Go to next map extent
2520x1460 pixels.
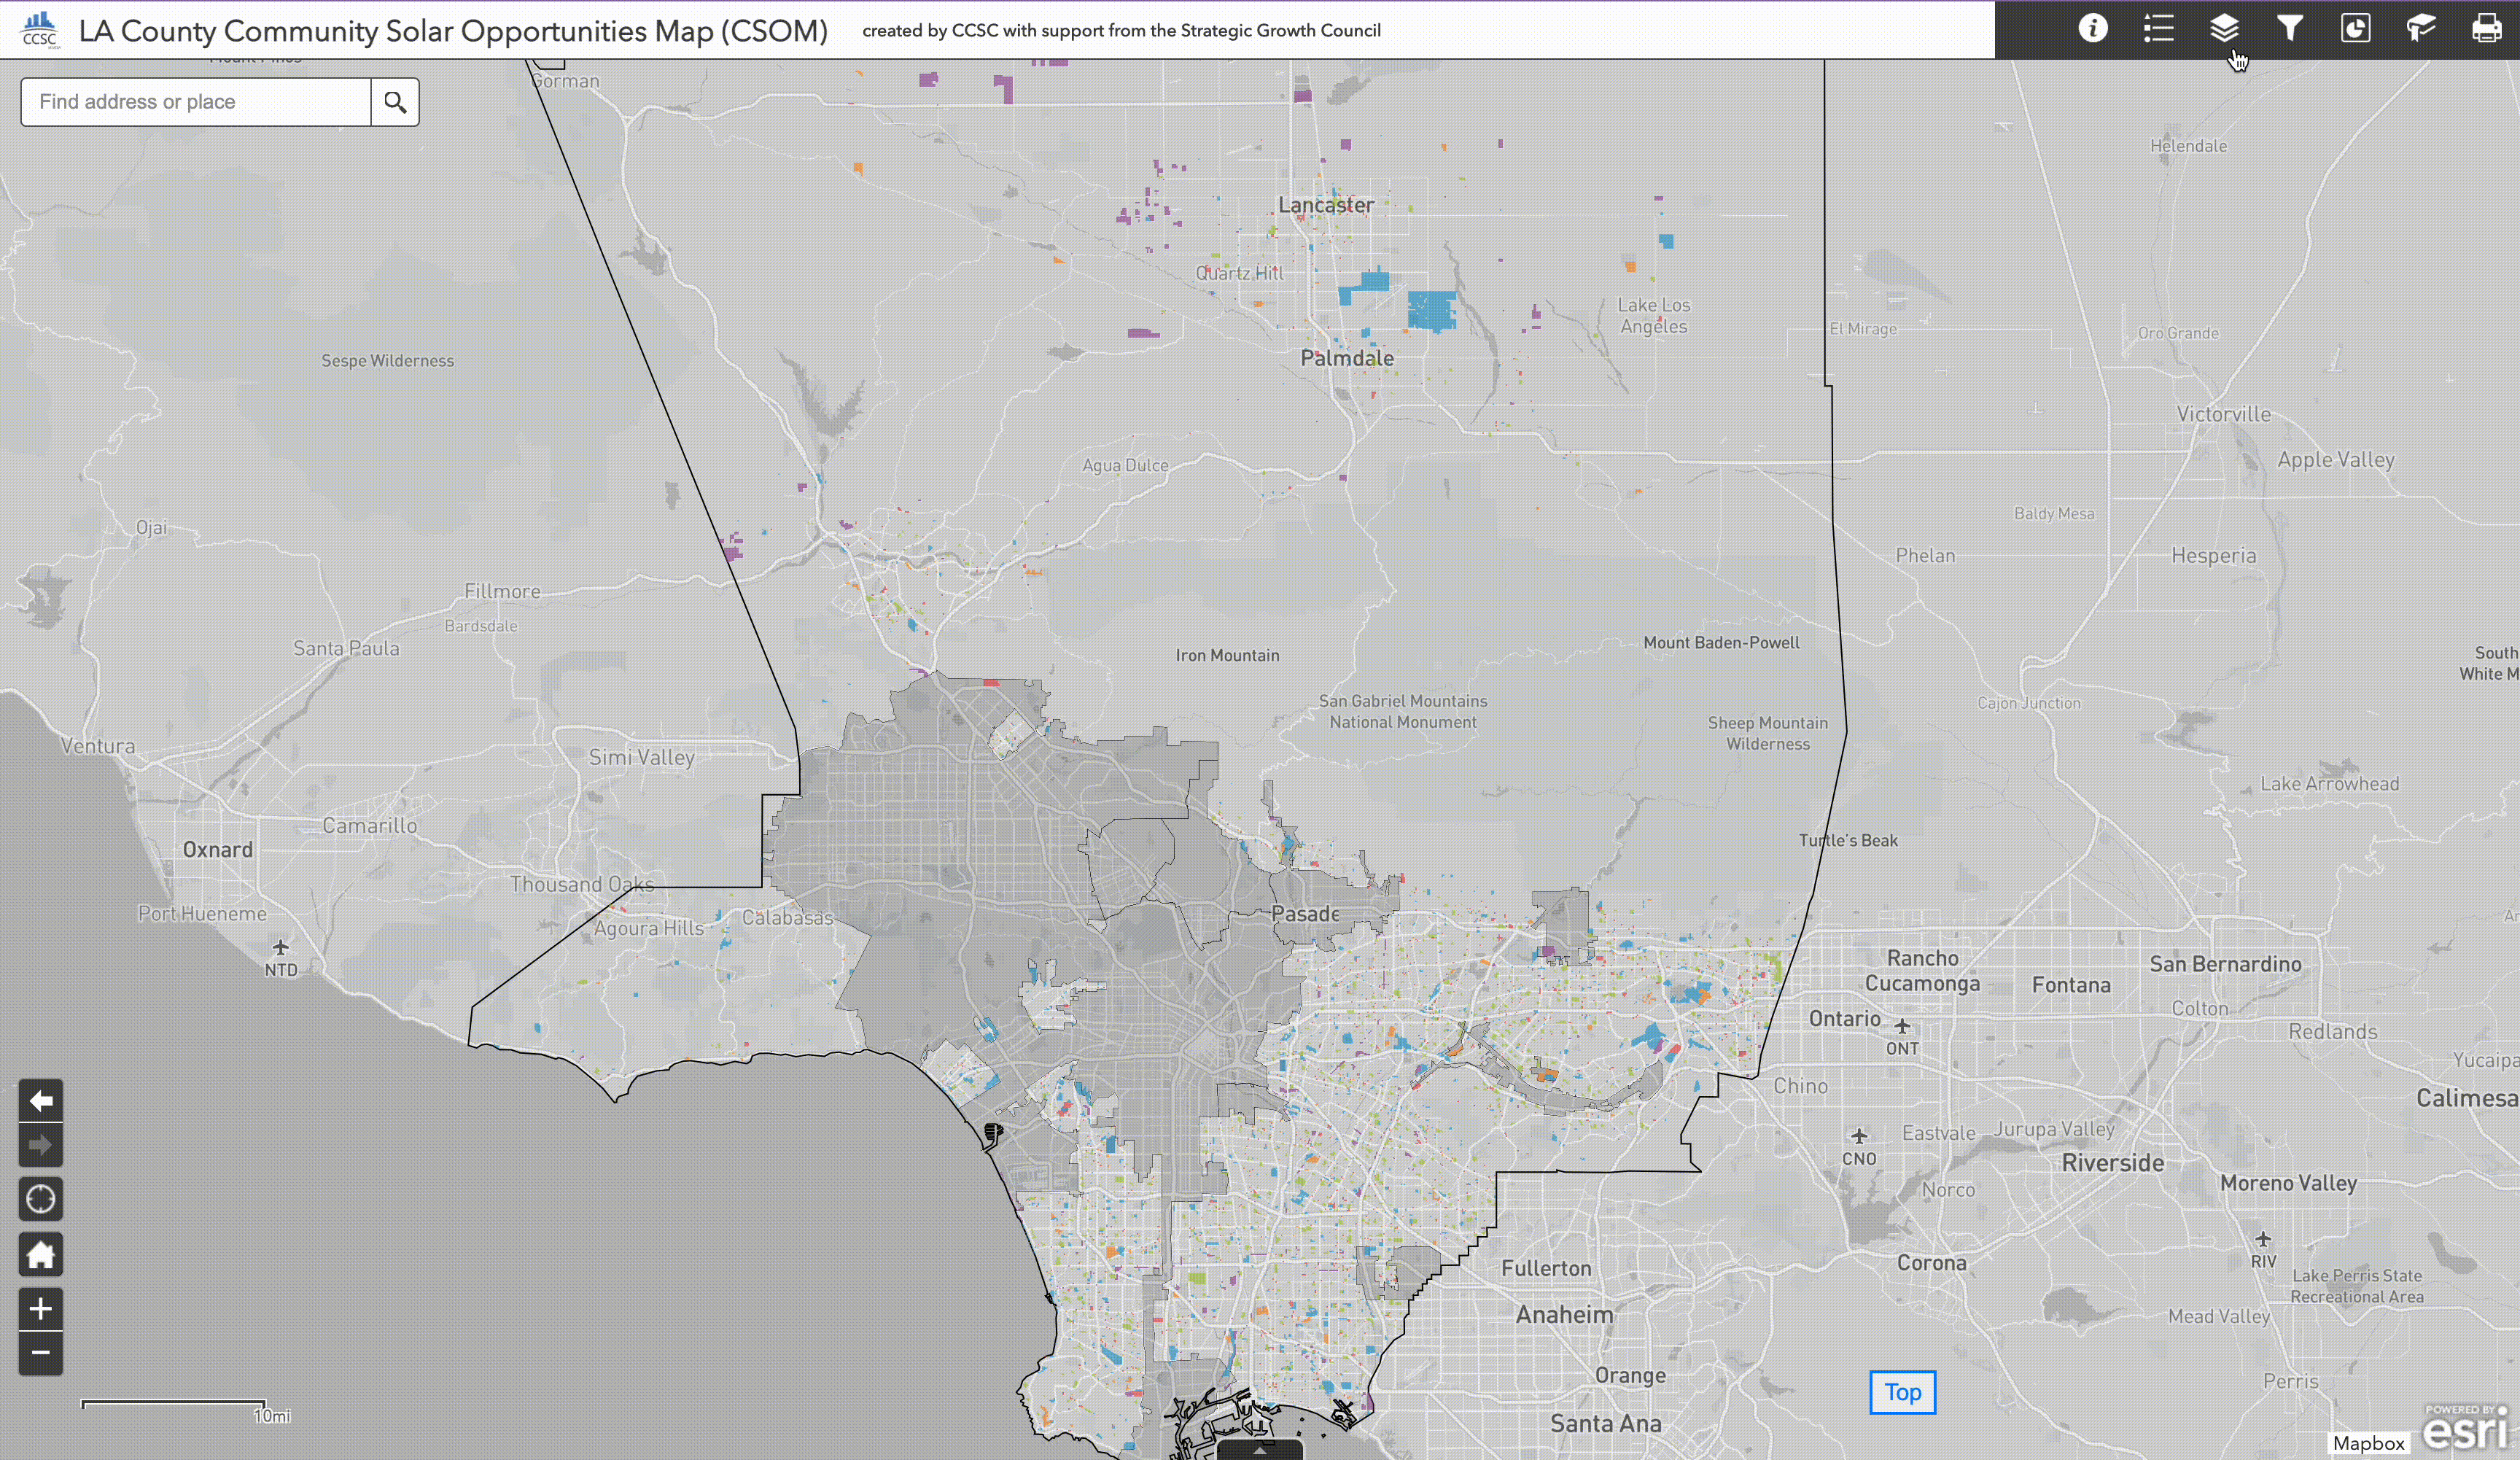tap(41, 1145)
